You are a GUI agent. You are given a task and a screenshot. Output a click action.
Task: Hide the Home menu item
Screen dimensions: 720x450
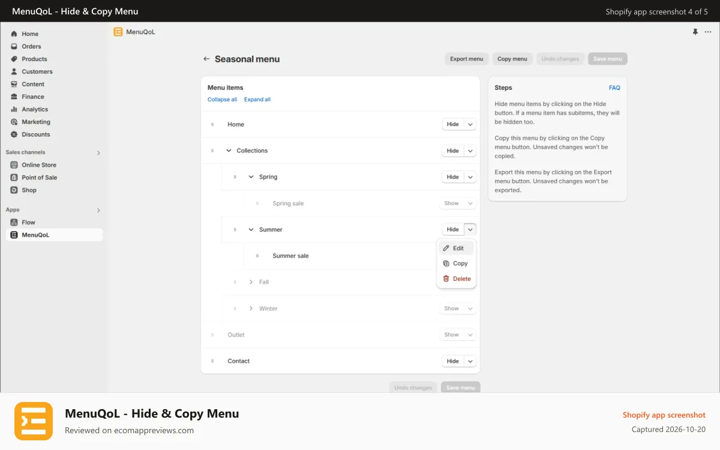(x=453, y=124)
